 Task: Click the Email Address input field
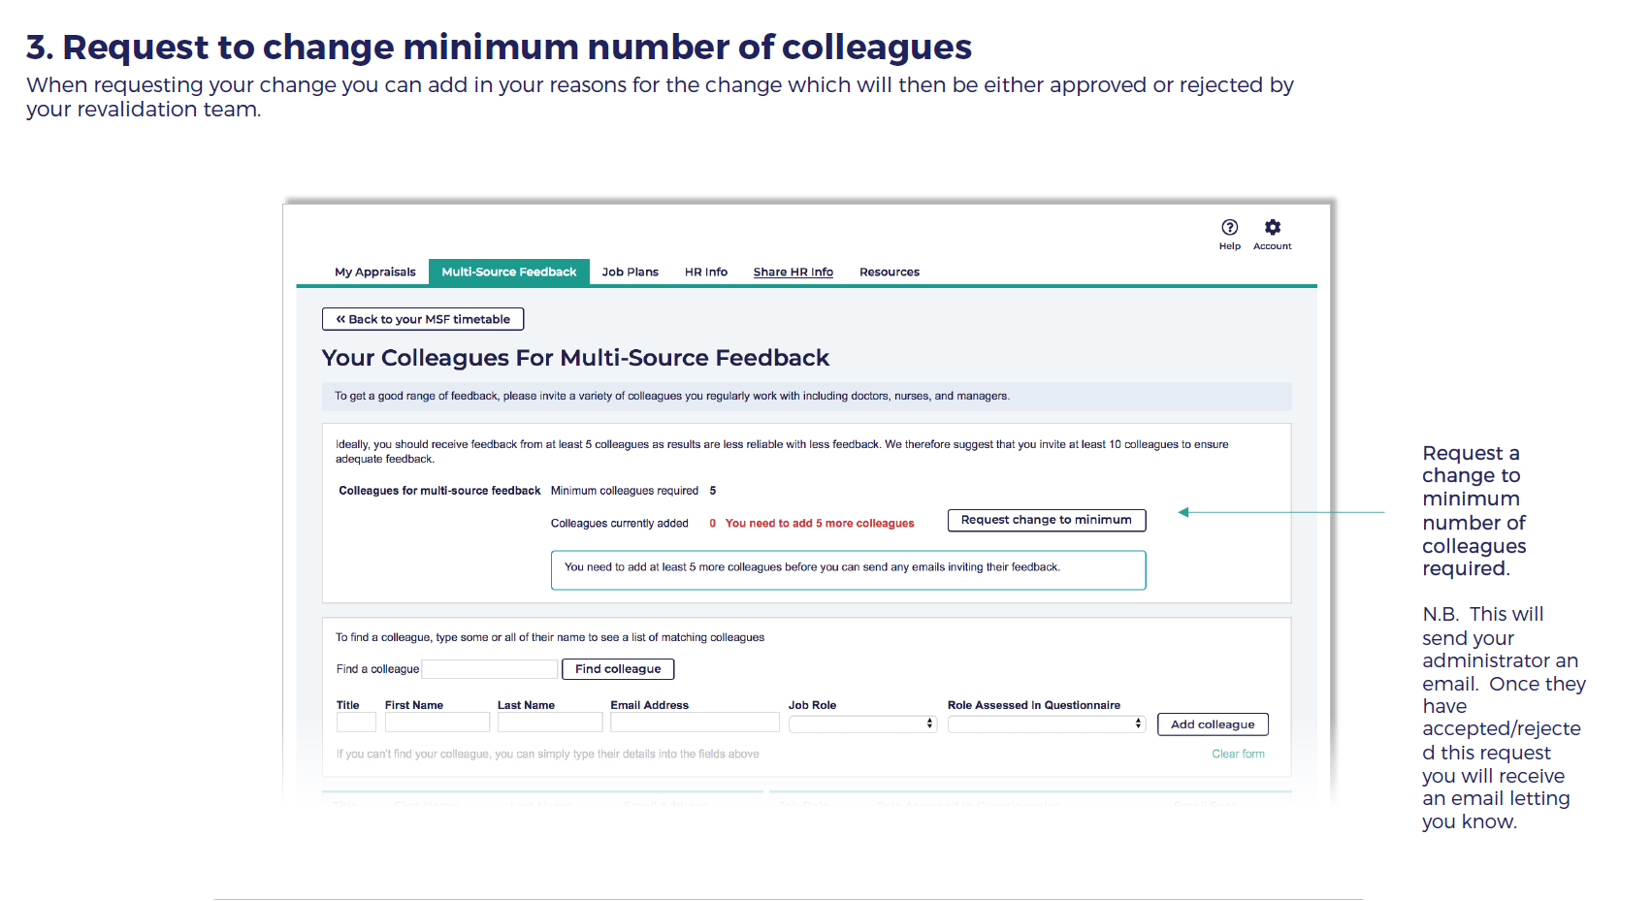(694, 724)
